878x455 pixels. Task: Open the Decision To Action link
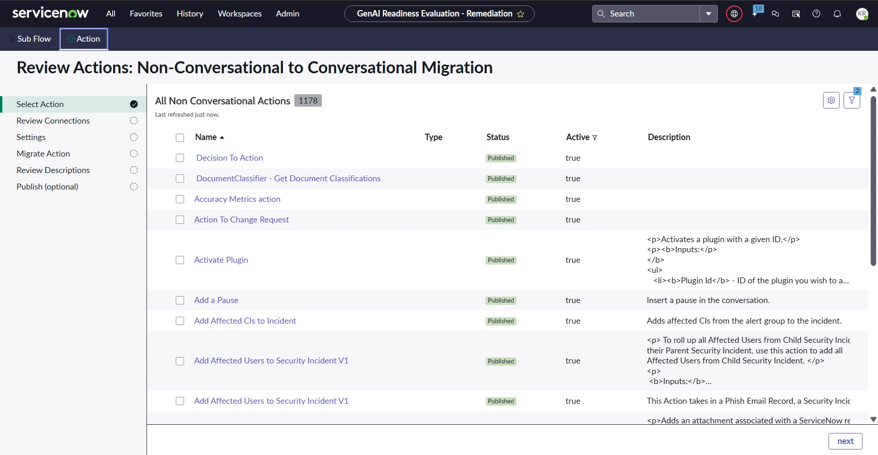click(230, 158)
